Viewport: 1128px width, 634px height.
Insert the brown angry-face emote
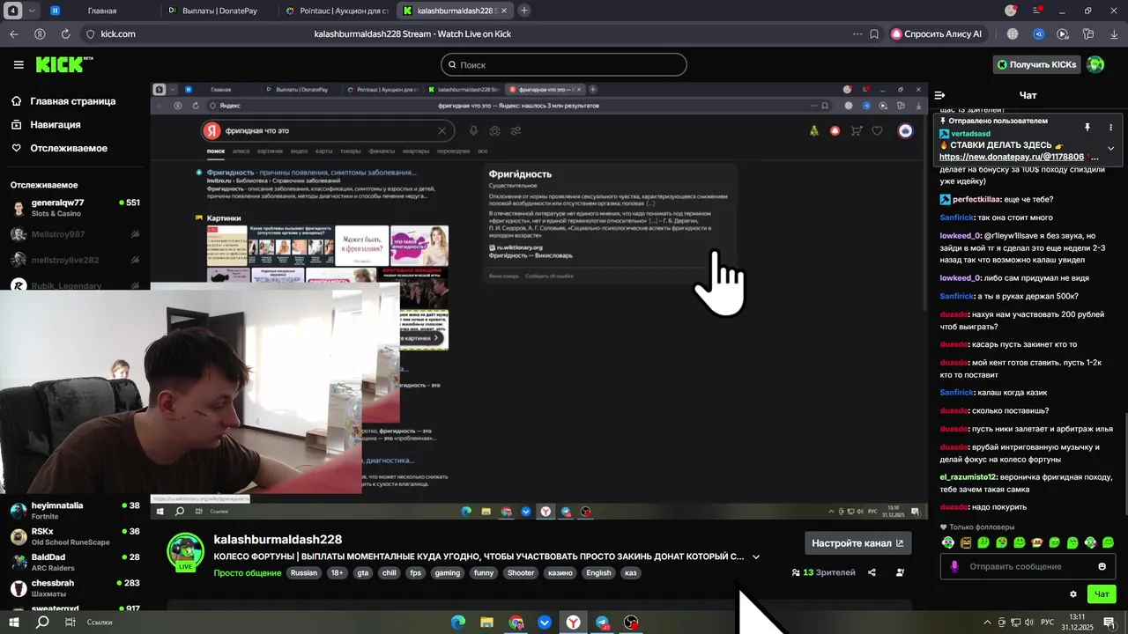[966, 542]
